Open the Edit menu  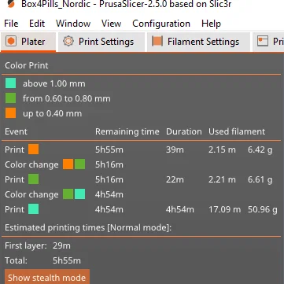click(37, 24)
